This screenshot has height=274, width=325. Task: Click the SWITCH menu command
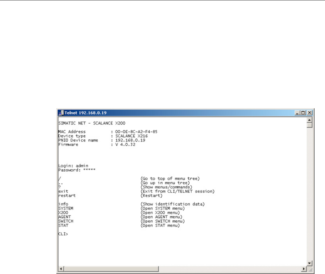pos(66,221)
